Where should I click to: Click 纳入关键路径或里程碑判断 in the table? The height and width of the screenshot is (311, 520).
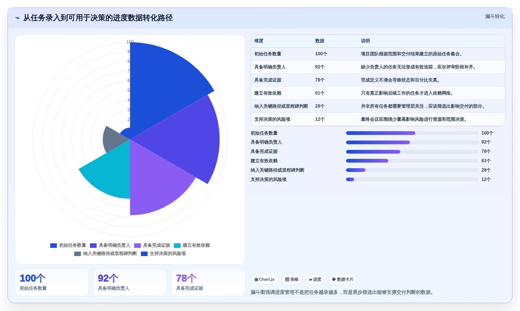tap(281, 106)
